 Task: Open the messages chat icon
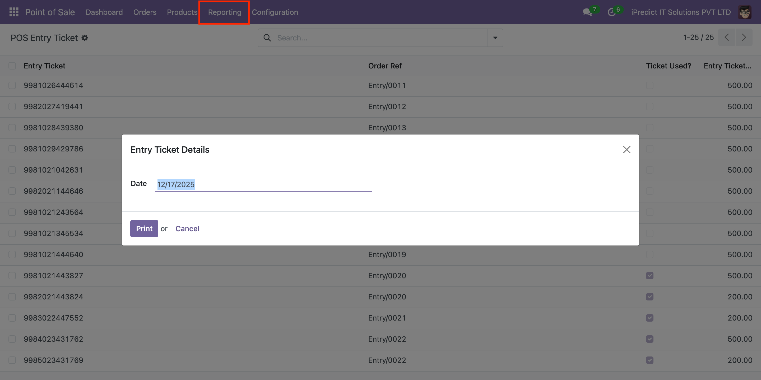point(587,12)
